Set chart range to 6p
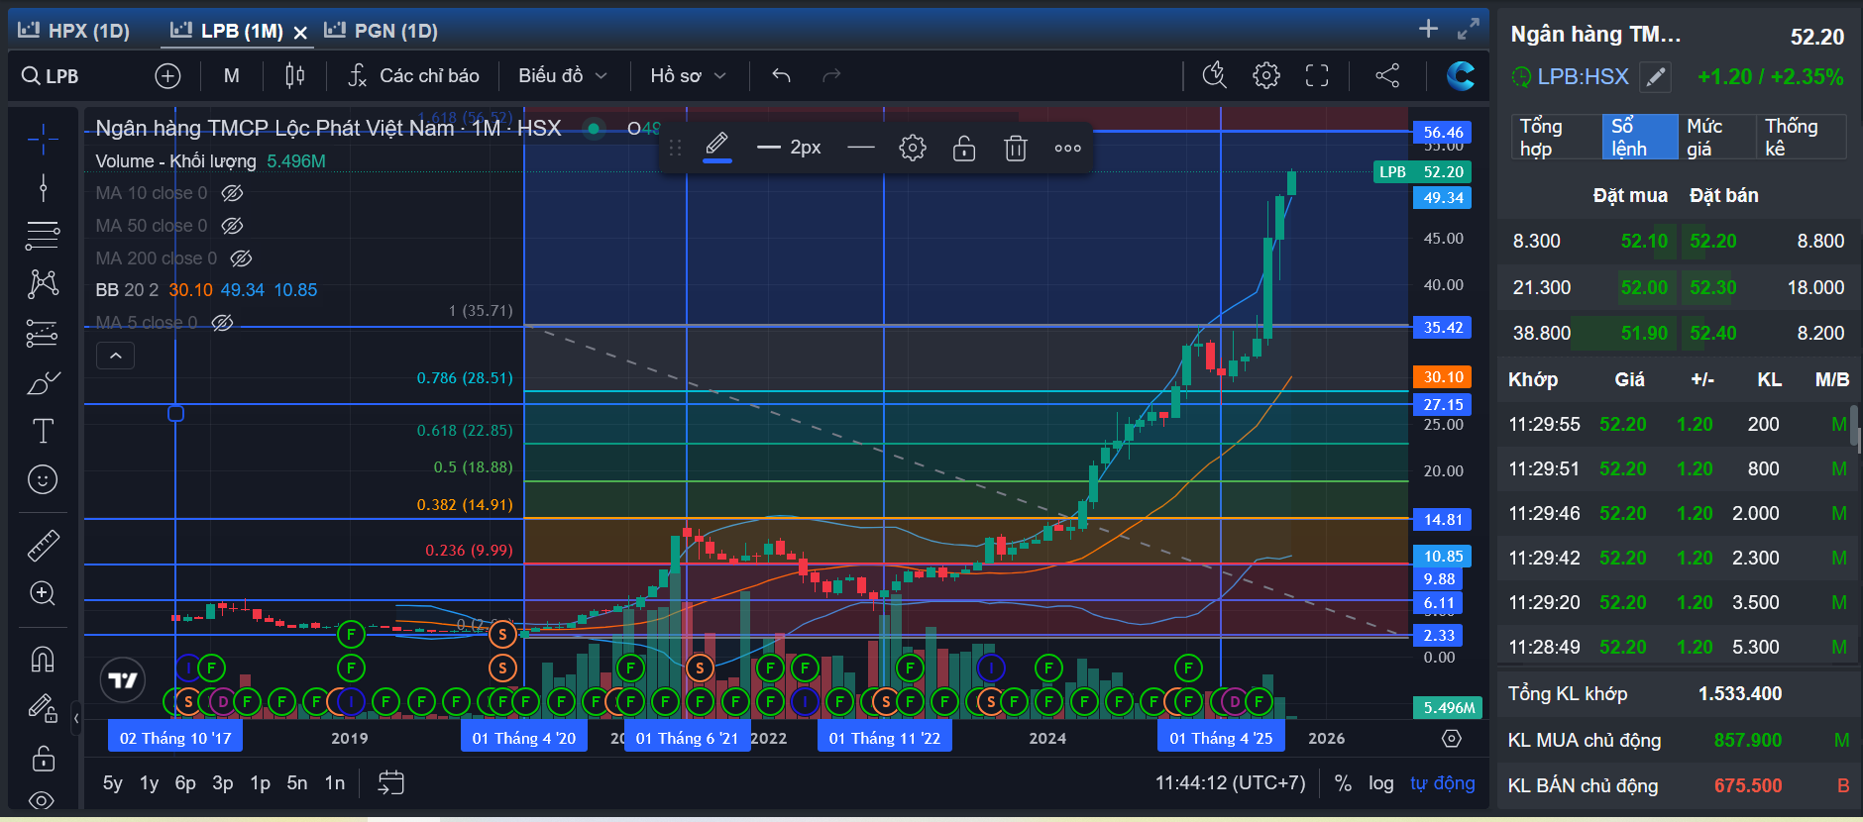The height and width of the screenshot is (822, 1863). click(185, 783)
